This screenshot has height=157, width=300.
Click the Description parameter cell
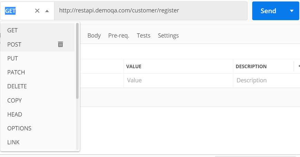pos(267,80)
